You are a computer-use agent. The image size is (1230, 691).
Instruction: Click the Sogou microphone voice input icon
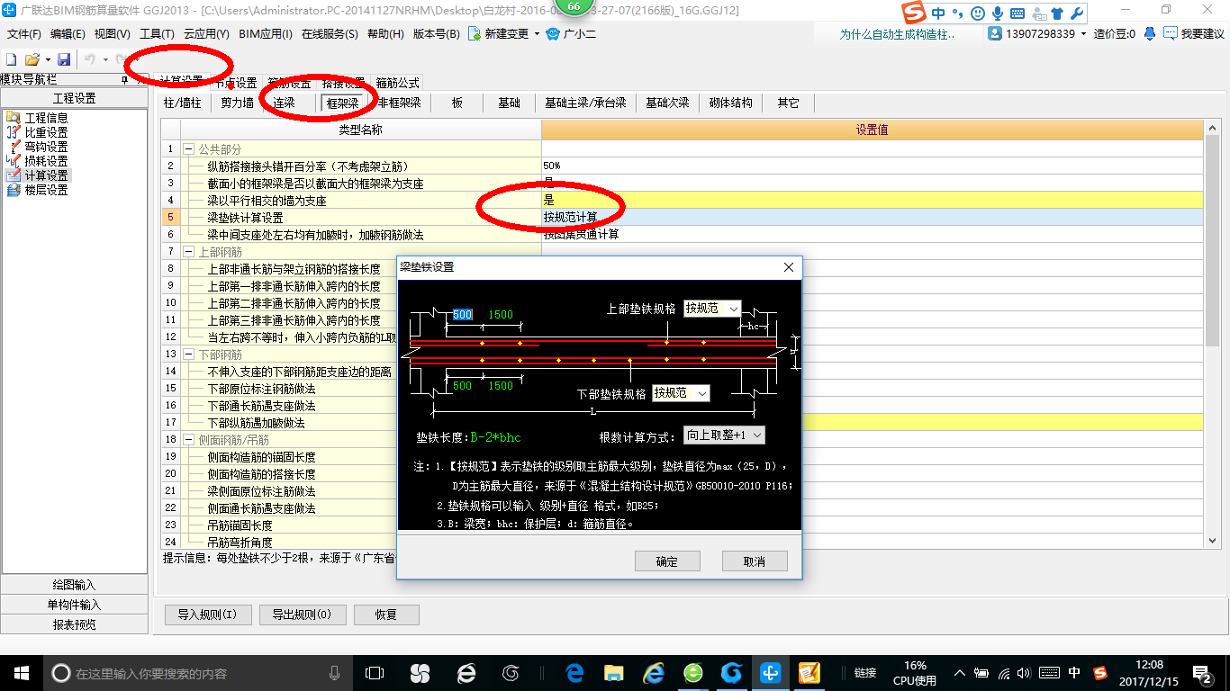pos(997,13)
